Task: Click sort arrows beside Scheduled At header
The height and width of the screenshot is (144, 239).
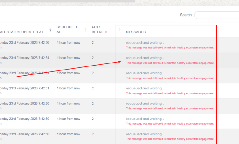Action: click(85, 30)
